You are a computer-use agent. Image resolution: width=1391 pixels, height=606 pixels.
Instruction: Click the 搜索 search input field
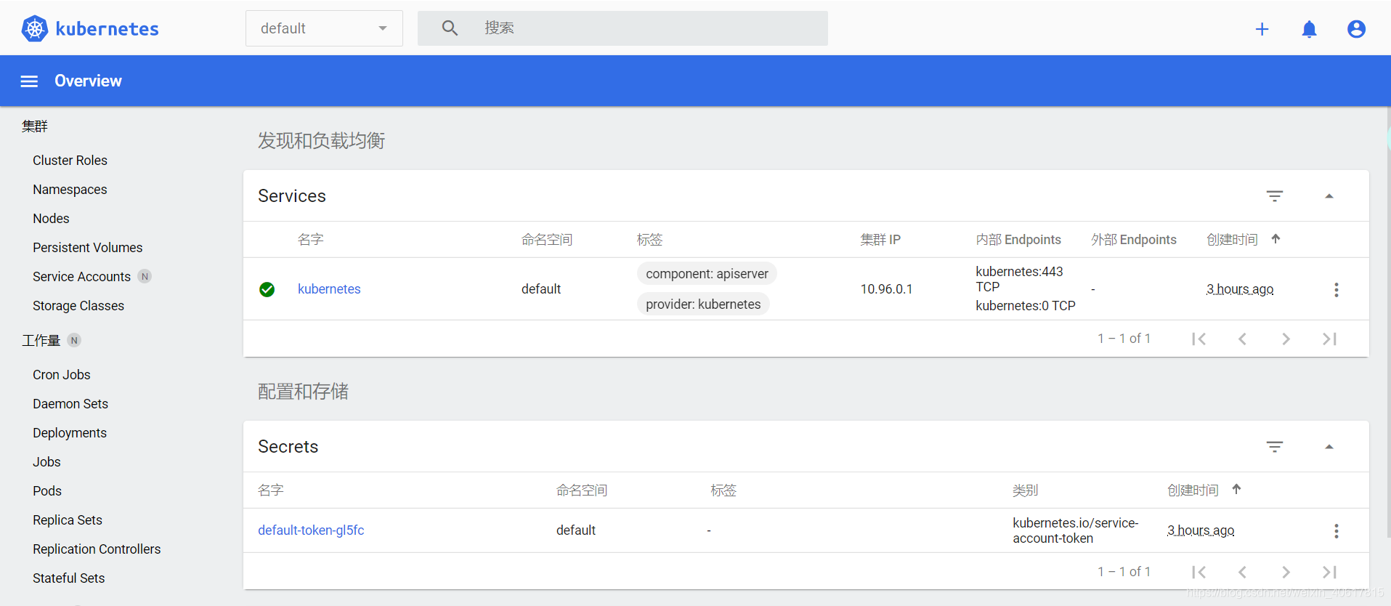point(622,28)
